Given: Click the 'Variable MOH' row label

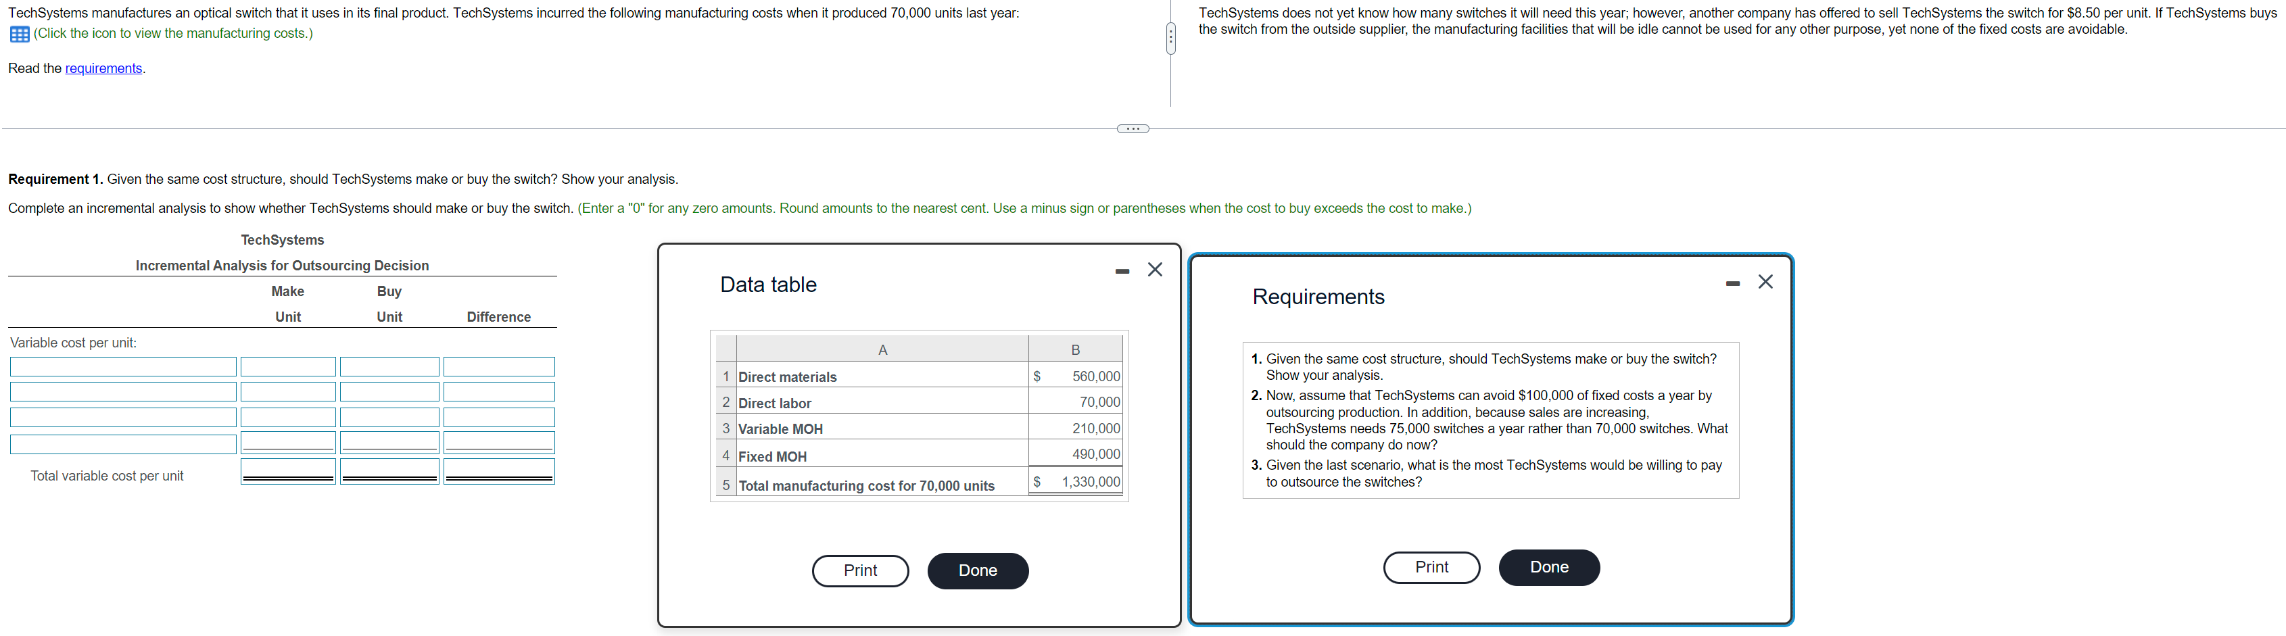Looking at the screenshot, I should (x=781, y=429).
